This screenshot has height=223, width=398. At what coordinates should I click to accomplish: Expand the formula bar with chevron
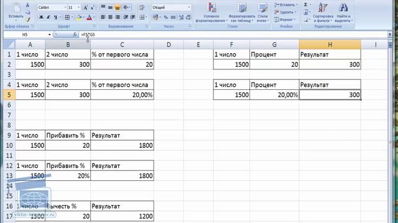click(390, 35)
